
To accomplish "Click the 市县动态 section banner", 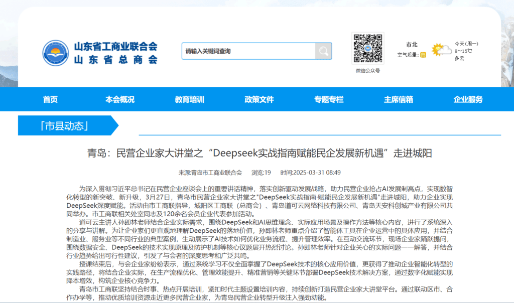I will pos(68,125).
